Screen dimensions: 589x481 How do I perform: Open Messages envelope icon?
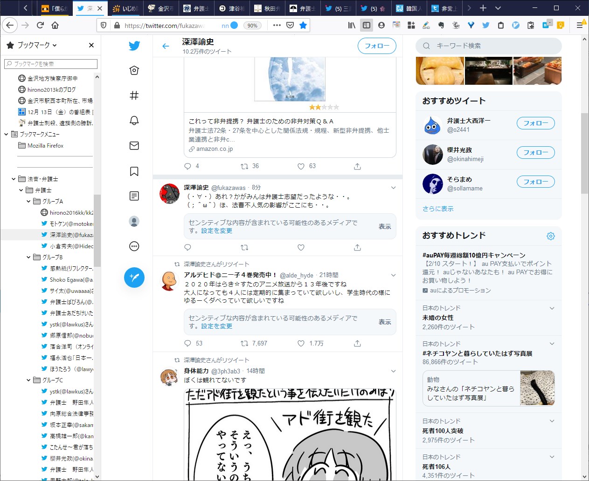134,146
